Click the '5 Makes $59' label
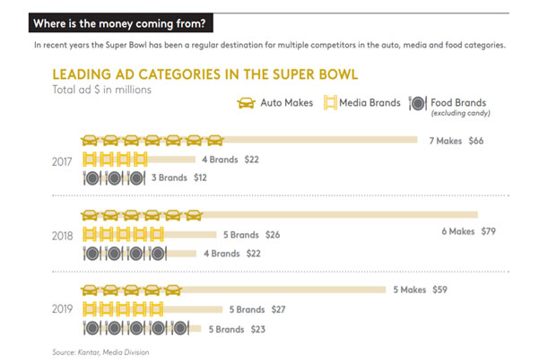This screenshot has width=548, height=363. [x=421, y=290]
